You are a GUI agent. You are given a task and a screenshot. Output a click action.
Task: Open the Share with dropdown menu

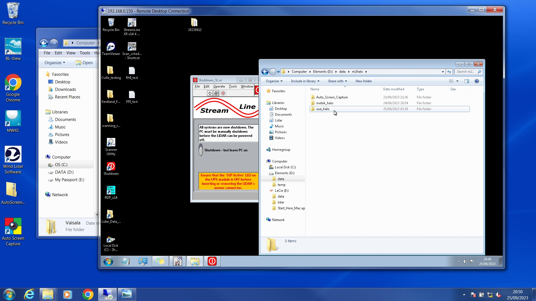[x=337, y=81]
